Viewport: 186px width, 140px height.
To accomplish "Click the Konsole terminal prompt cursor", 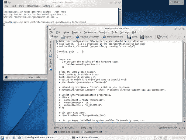I will (4, 25).
